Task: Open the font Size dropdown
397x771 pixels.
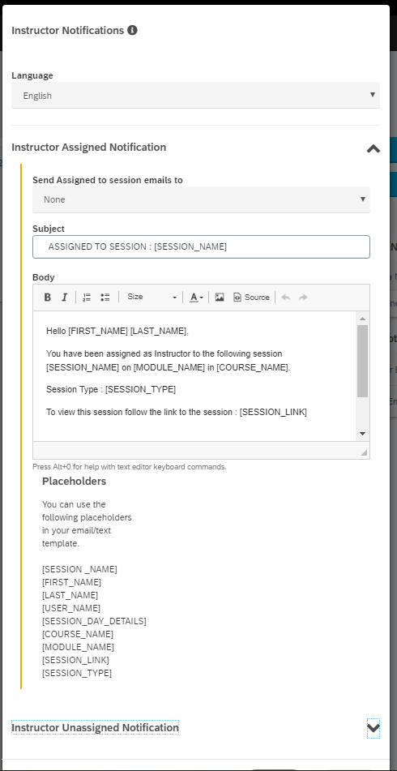Action: pyautogui.click(x=152, y=297)
